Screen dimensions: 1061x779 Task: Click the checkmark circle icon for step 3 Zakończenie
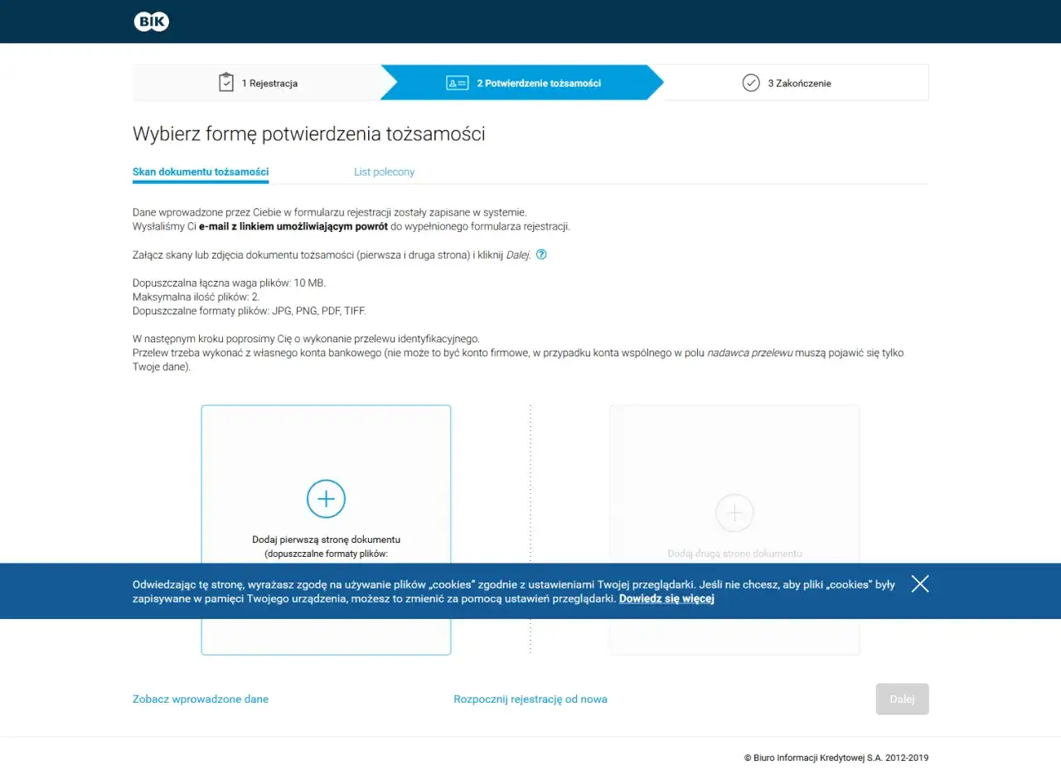pyautogui.click(x=751, y=83)
